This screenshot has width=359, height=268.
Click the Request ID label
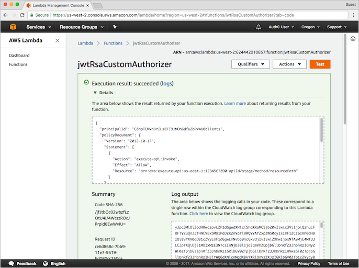pos(105,239)
